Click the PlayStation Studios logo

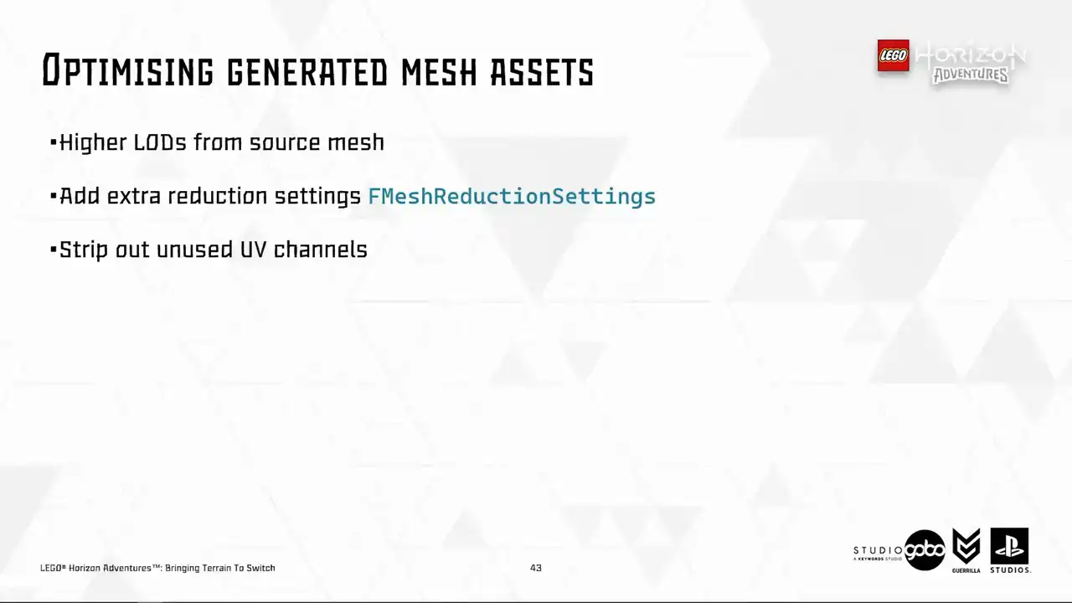point(1009,546)
